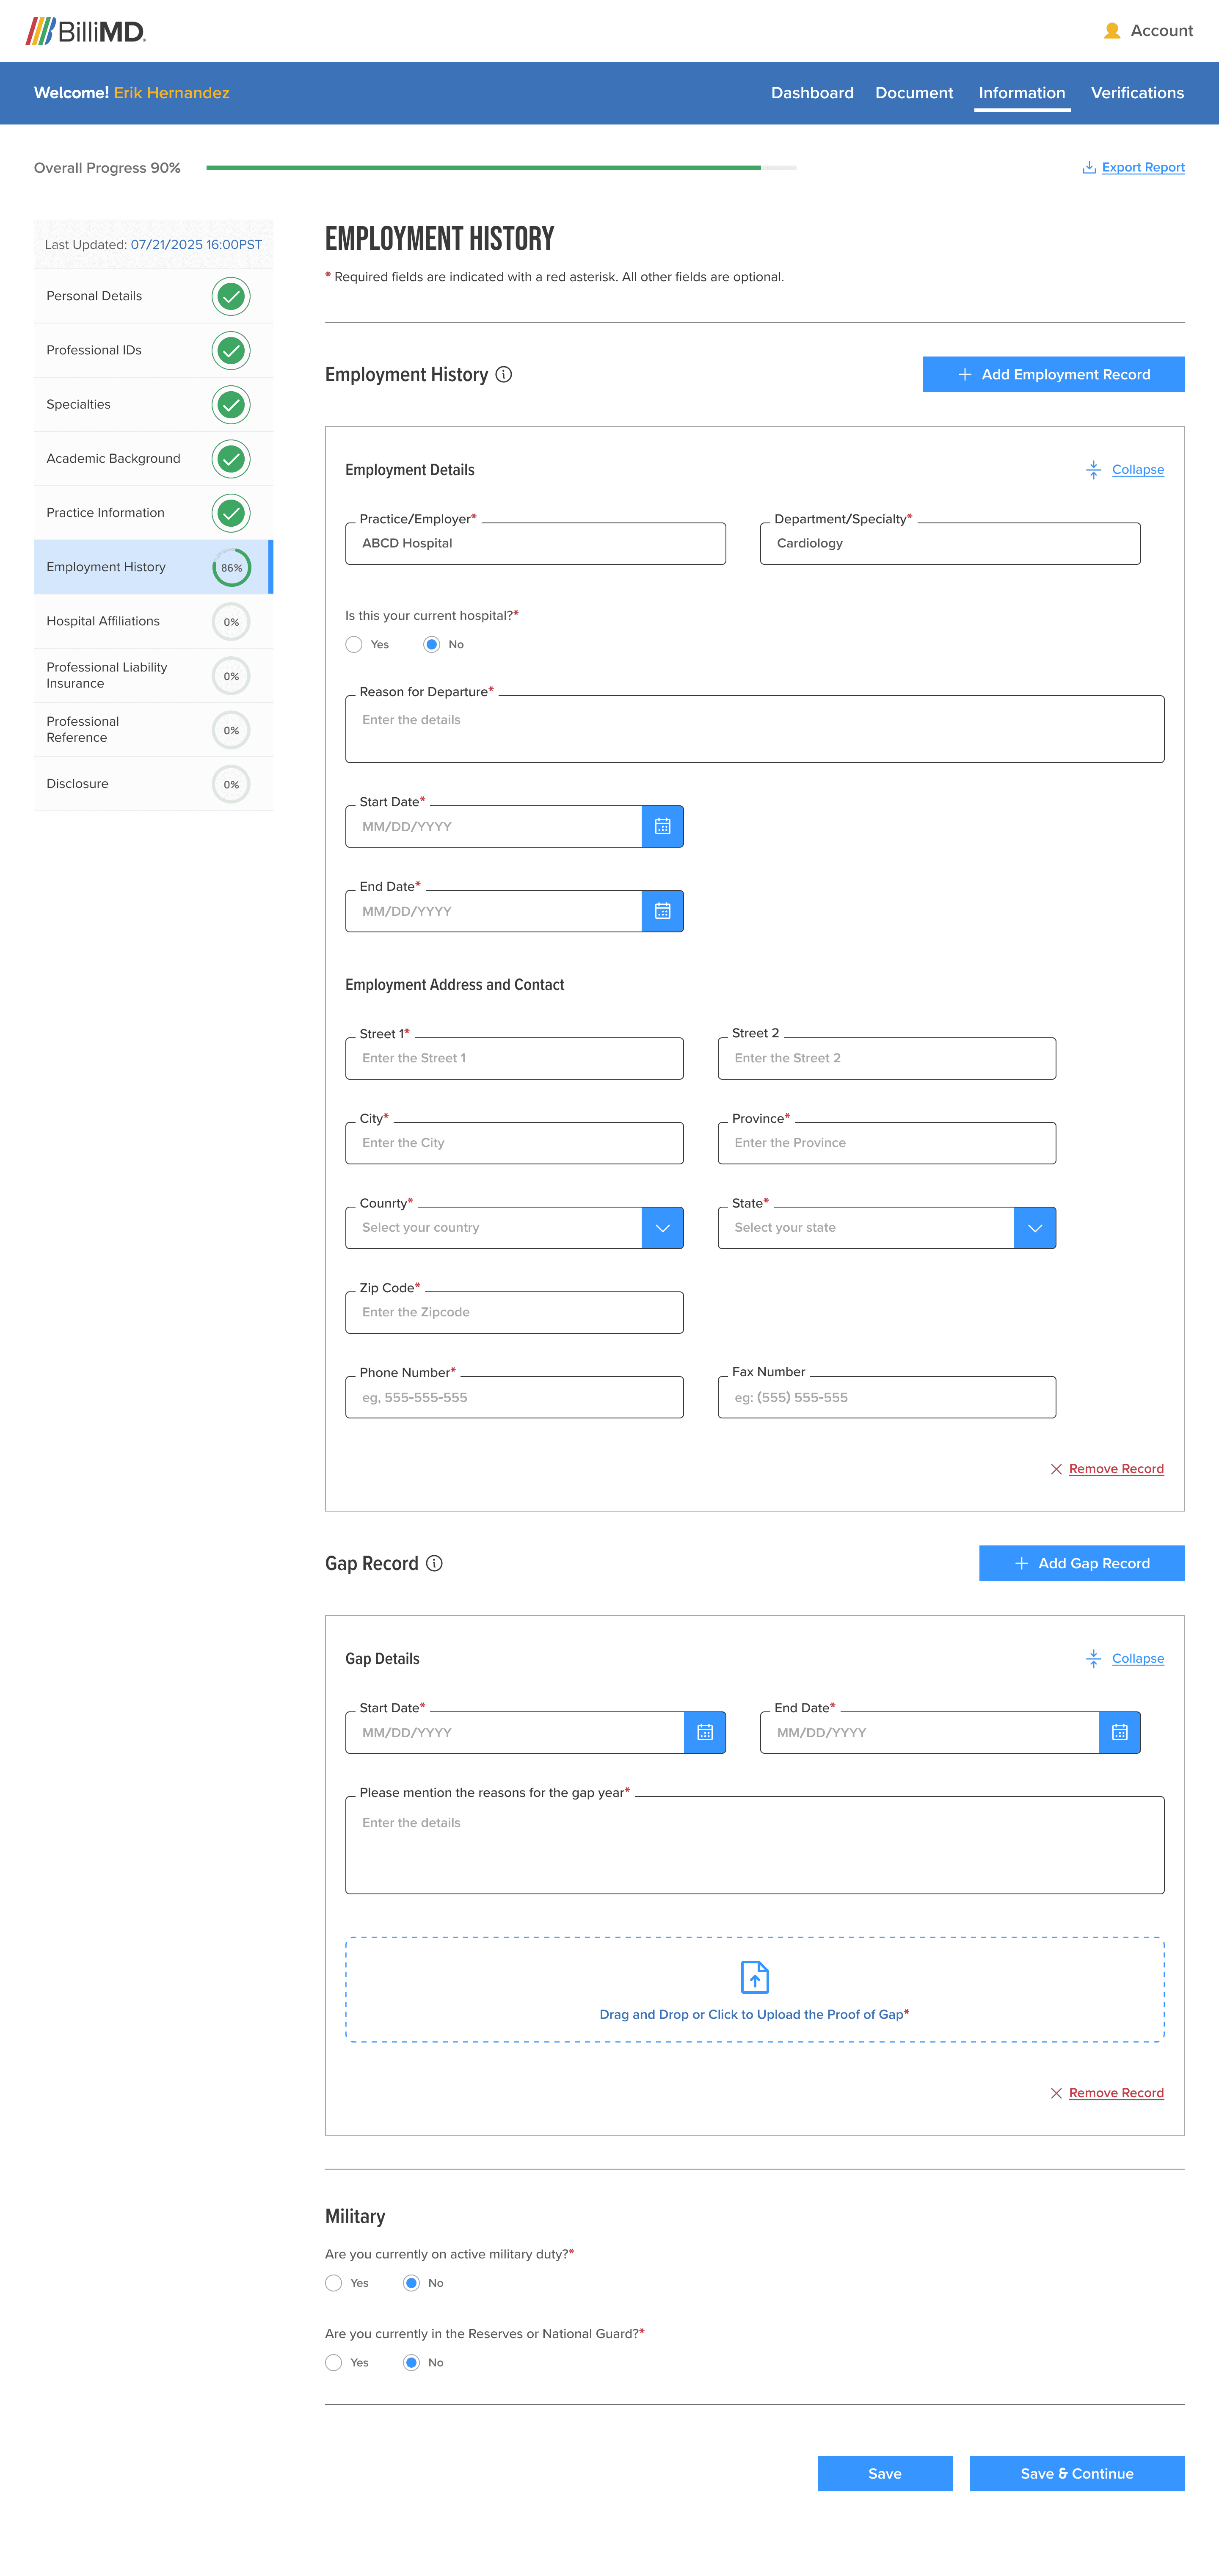Select Yes for active military duty
Screen dimensions: 1219x2576
(x=334, y=2283)
